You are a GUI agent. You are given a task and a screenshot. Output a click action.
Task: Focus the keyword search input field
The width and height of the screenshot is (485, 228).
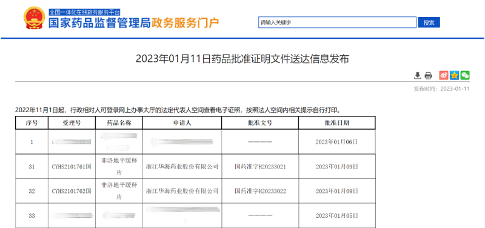point(338,22)
